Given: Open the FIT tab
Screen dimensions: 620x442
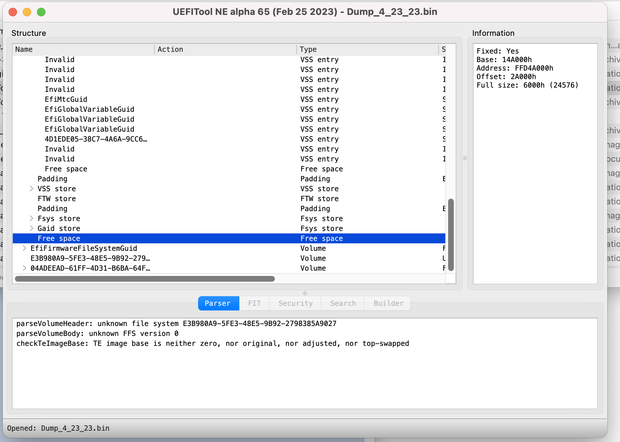Looking at the screenshot, I should tap(254, 303).
